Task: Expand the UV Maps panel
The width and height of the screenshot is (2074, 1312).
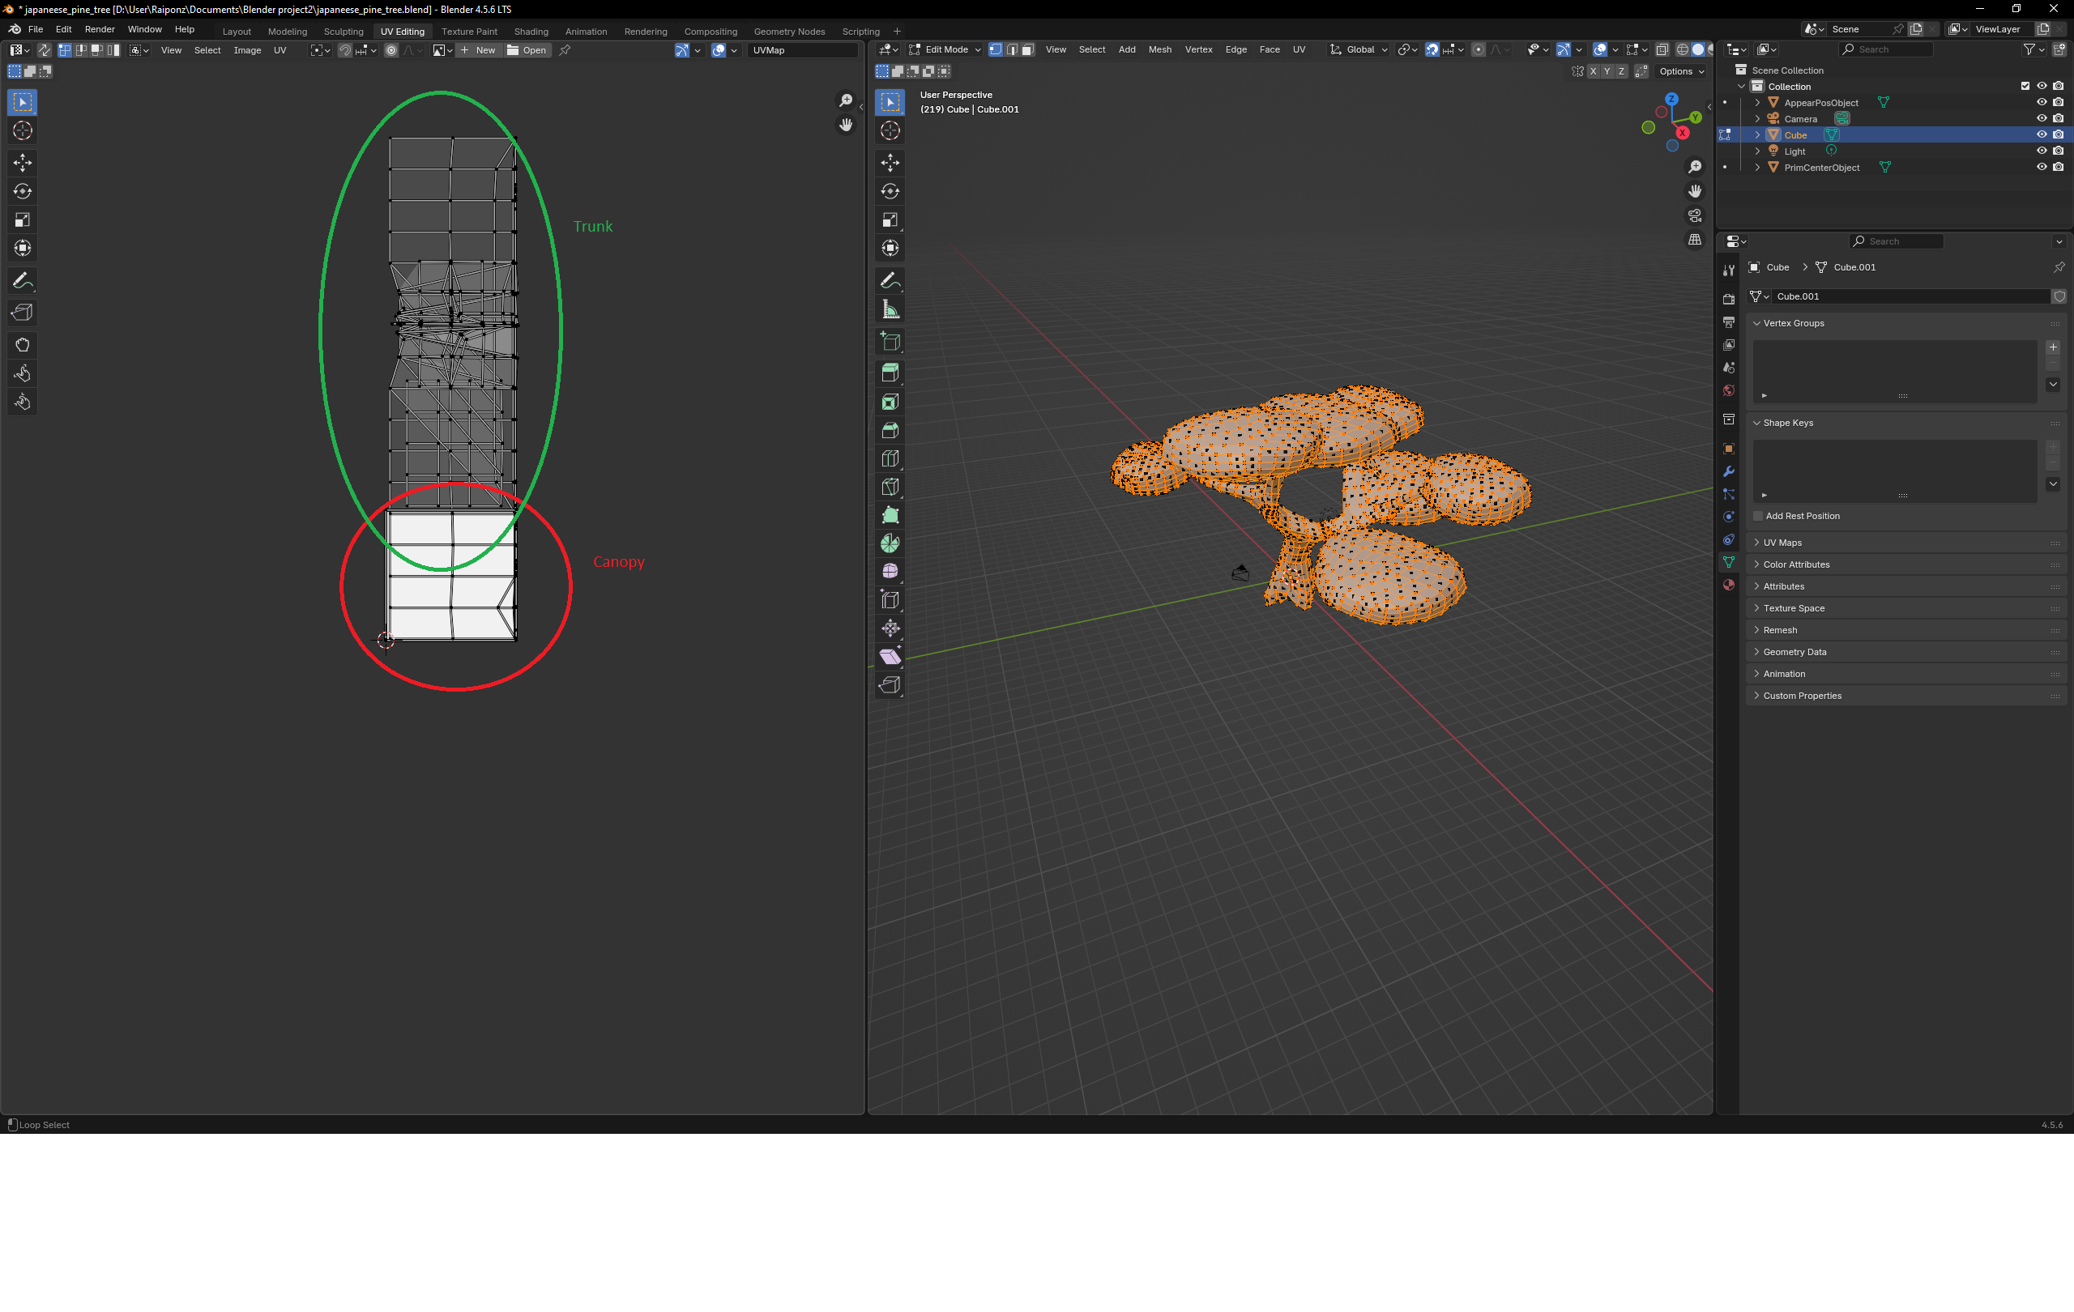Action: click(1782, 543)
